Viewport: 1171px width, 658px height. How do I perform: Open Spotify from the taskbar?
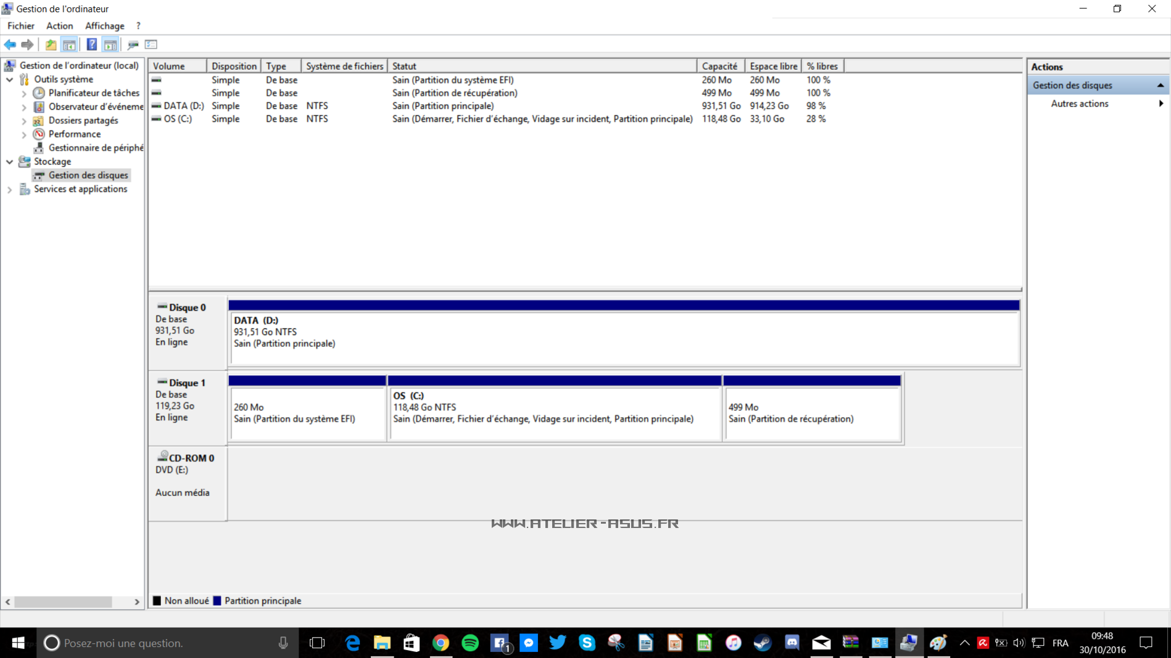[470, 643]
